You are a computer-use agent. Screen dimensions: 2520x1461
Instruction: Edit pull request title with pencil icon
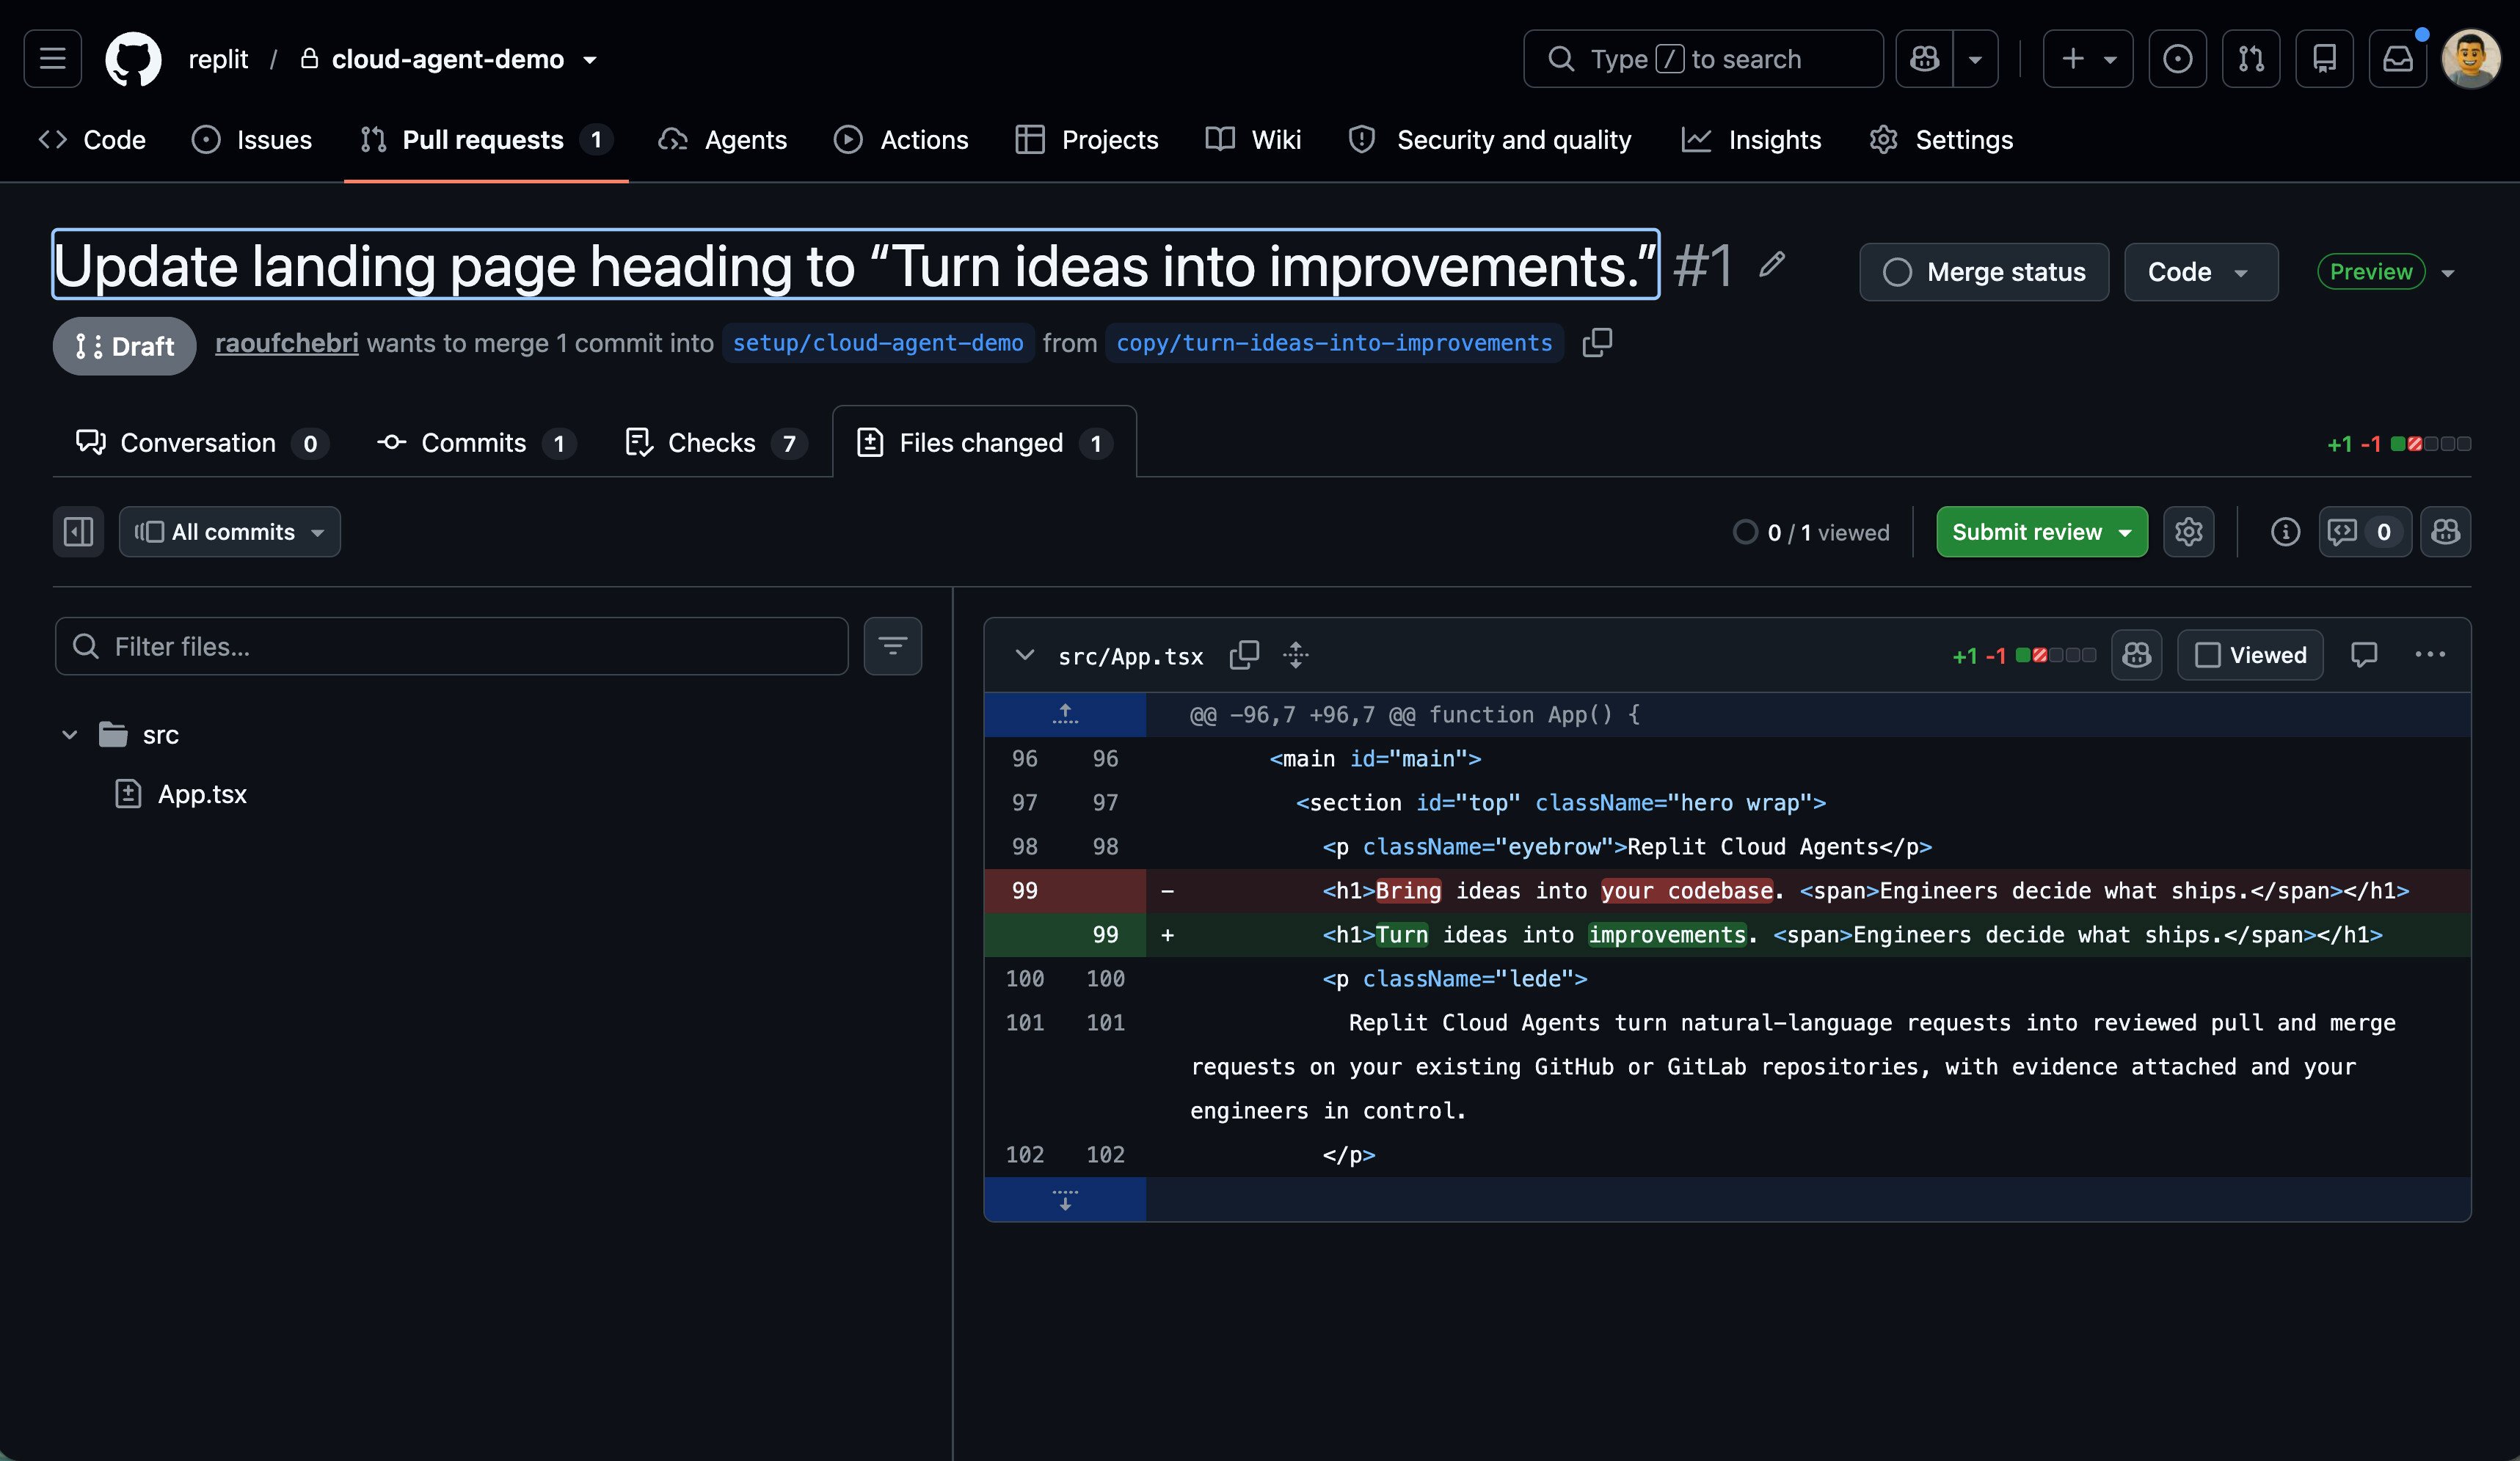pyautogui.click(x=1772, y=265)
